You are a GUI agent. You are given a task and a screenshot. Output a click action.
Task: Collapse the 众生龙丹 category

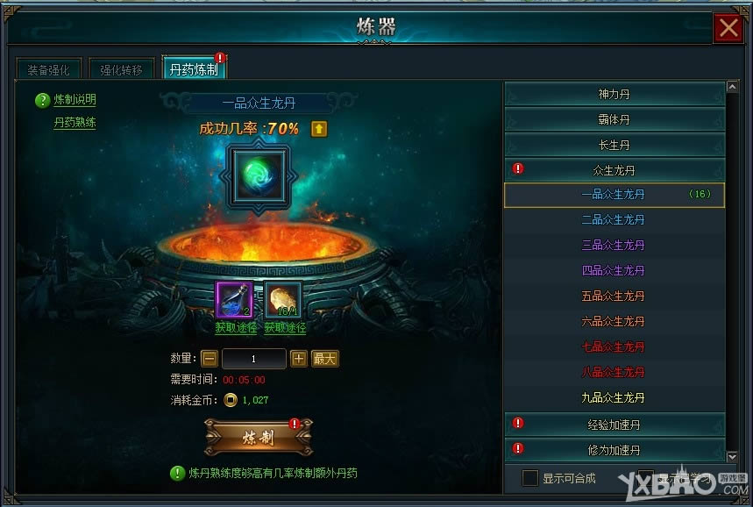614,170
